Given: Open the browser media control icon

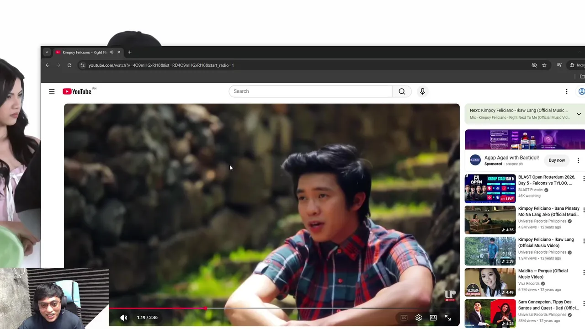Looking at the screenshot, I should [559, 65].
